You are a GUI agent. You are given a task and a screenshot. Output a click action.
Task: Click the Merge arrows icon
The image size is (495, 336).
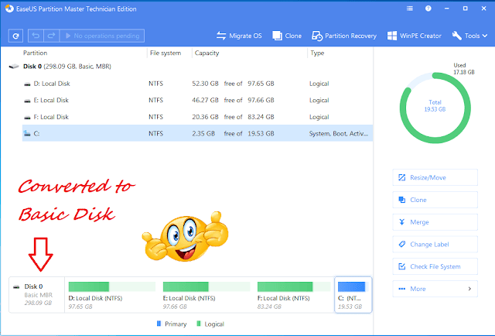[402, 222]
